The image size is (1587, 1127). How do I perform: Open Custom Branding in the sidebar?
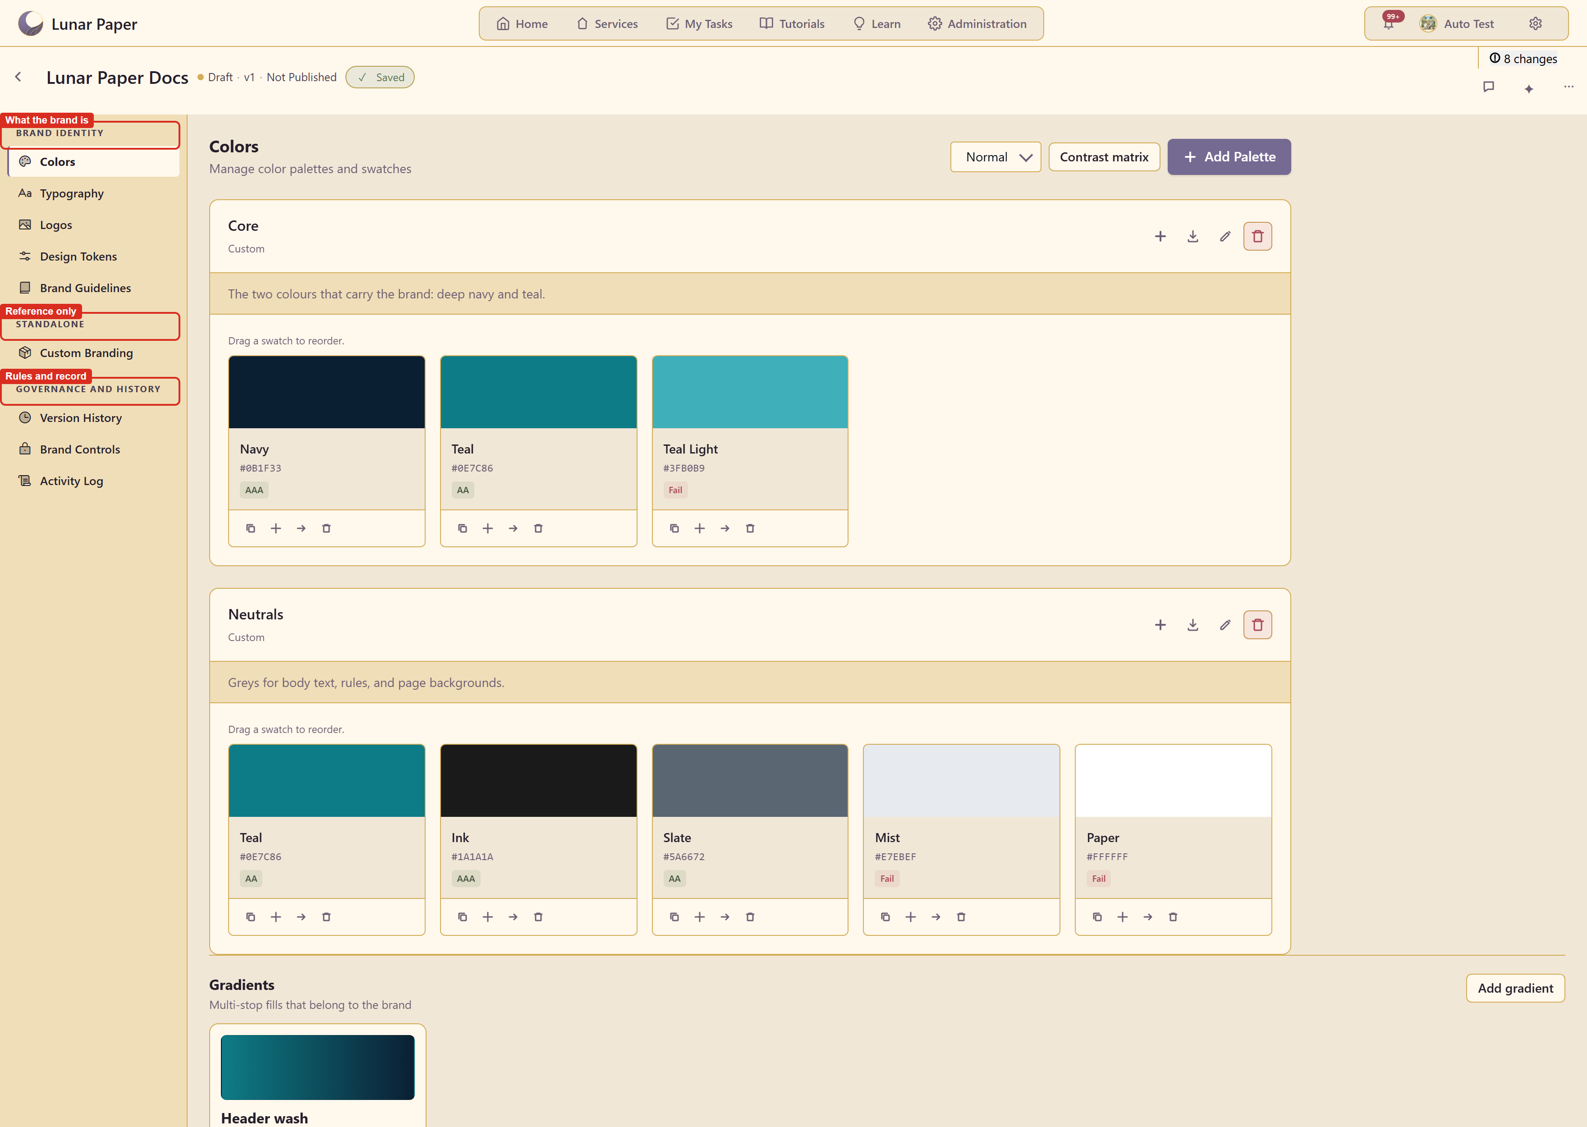click(x=93, y=353)
